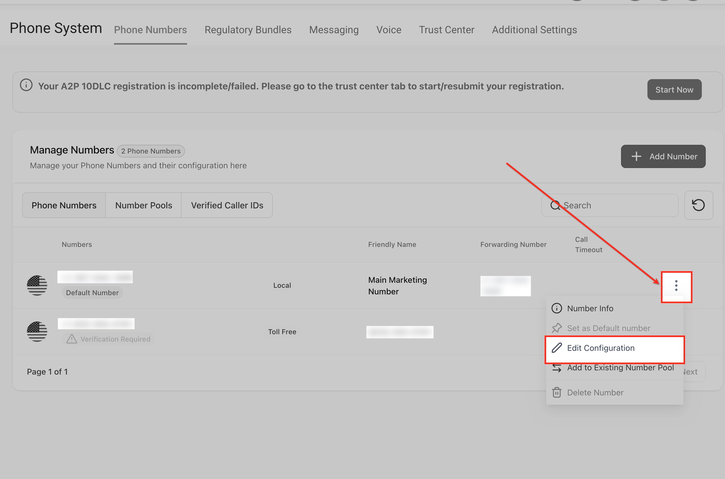Click Delete Number menu option
The width and height of the screenshot is (725, 479).
pos(595,392)
